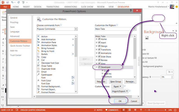This screenshot has width=179, height=112.
Task: Click the Bullets list icon
Action: point(38,54)
